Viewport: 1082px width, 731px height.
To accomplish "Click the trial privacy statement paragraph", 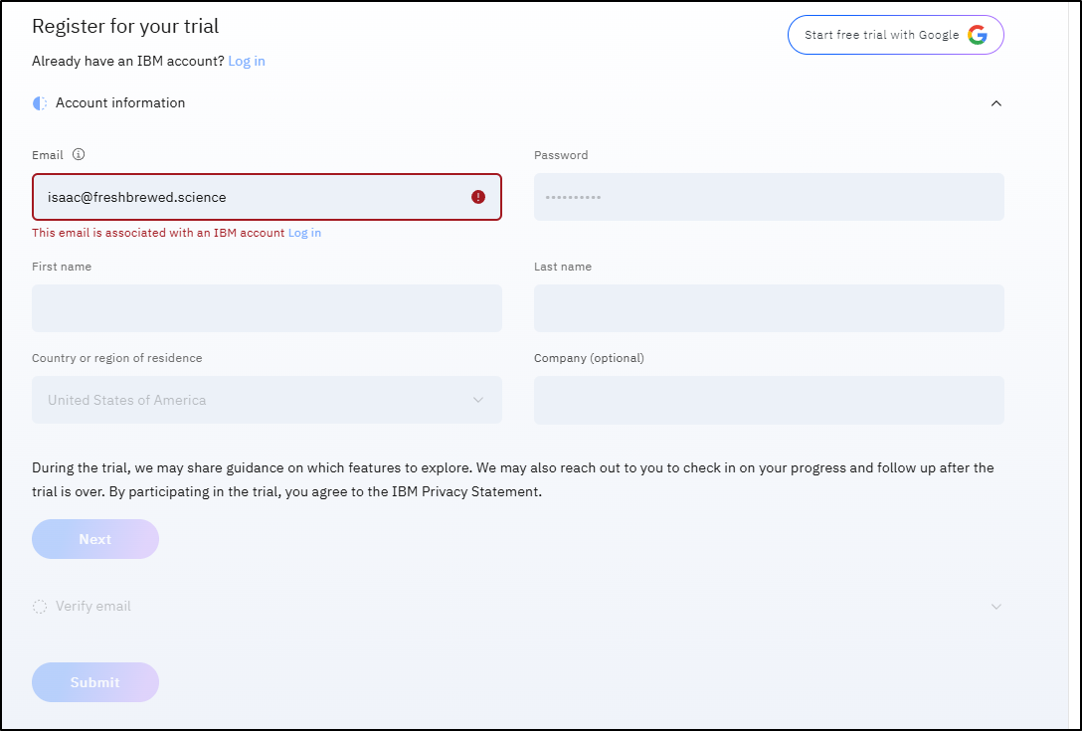I will coord(513,479).
